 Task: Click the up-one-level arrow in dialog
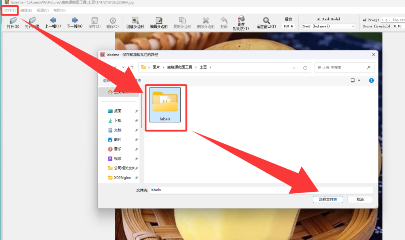coord(132,67)
